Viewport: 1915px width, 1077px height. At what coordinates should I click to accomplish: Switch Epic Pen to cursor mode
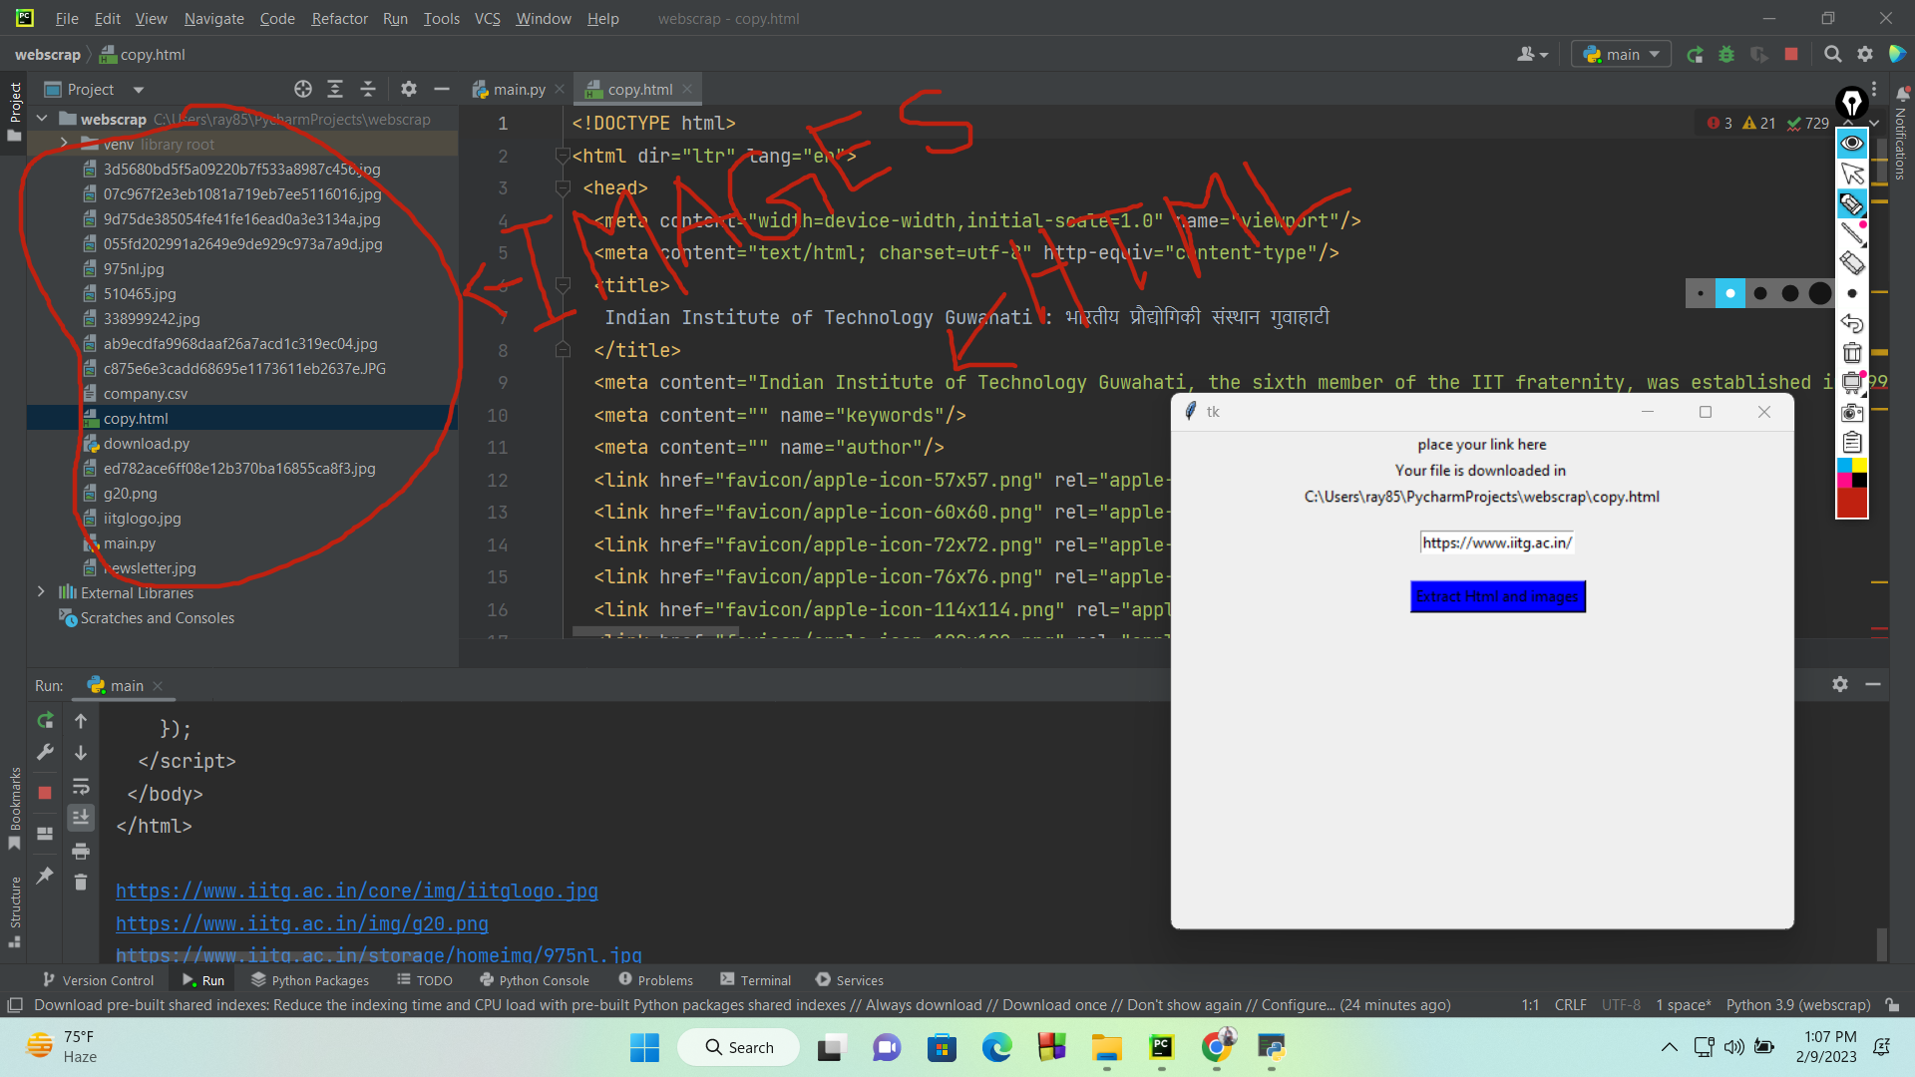click(x=1852, y=174)
